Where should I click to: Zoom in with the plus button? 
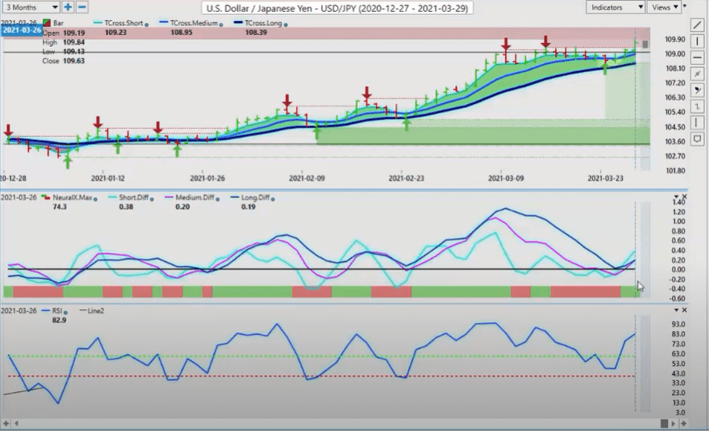[x=68, y=7]
